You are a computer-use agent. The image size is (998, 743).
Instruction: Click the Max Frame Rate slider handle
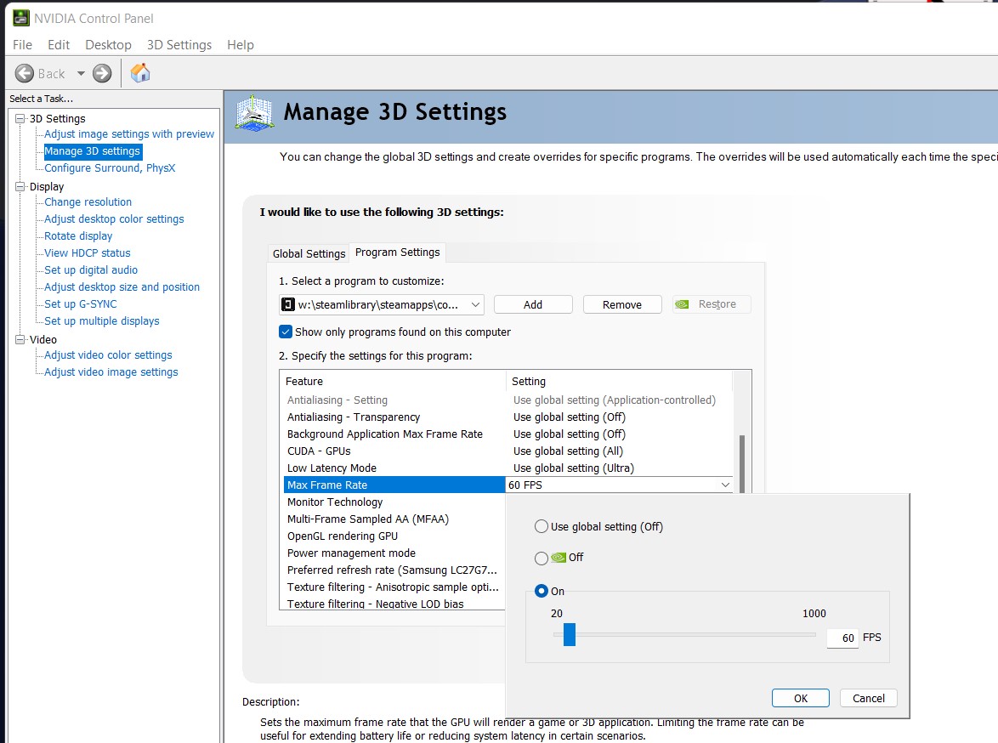point(570,634)
